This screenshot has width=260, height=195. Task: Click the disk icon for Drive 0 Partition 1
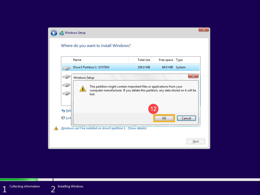[67, 67]
